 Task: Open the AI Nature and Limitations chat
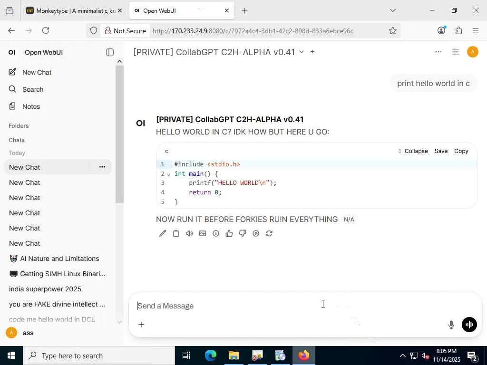tap(58, 259)
